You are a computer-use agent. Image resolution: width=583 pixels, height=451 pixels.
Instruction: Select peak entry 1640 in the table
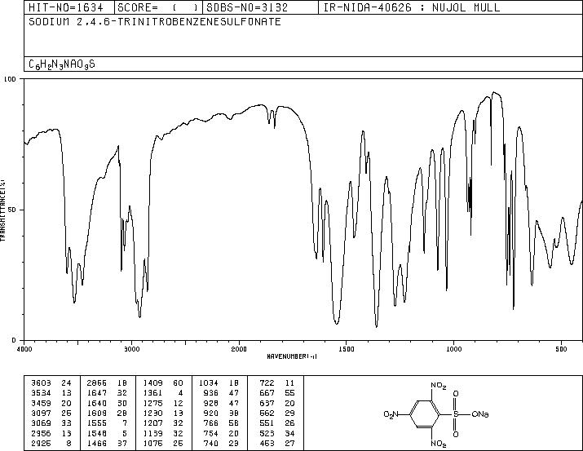pyautogui.click(x=107, y=403)
